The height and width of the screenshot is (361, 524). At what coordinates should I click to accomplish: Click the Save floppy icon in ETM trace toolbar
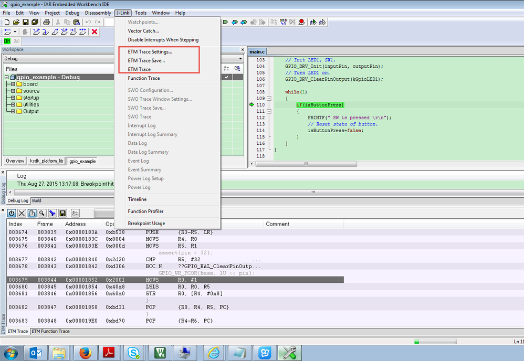coord(62,213)
